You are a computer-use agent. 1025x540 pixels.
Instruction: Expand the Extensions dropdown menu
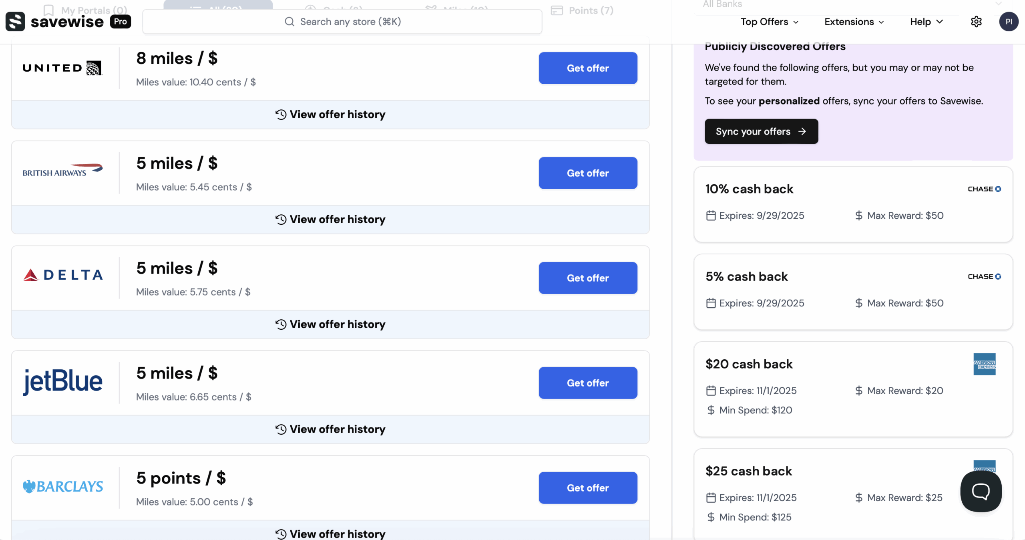point(854,22)
